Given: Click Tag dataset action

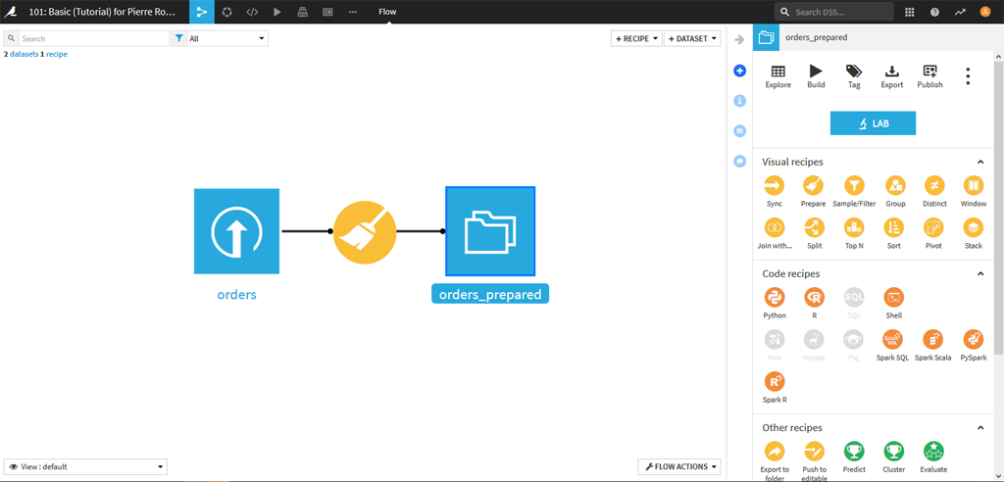Looking at the screenshot, I should tap(854, 76).
